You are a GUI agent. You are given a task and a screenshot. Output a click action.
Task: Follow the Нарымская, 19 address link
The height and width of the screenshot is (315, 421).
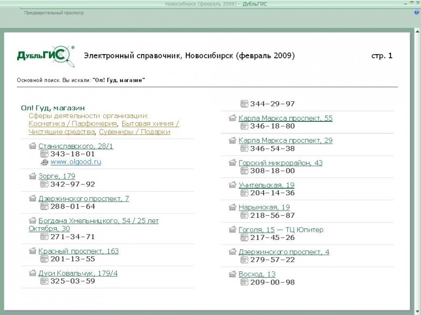(x=264, y=207)
